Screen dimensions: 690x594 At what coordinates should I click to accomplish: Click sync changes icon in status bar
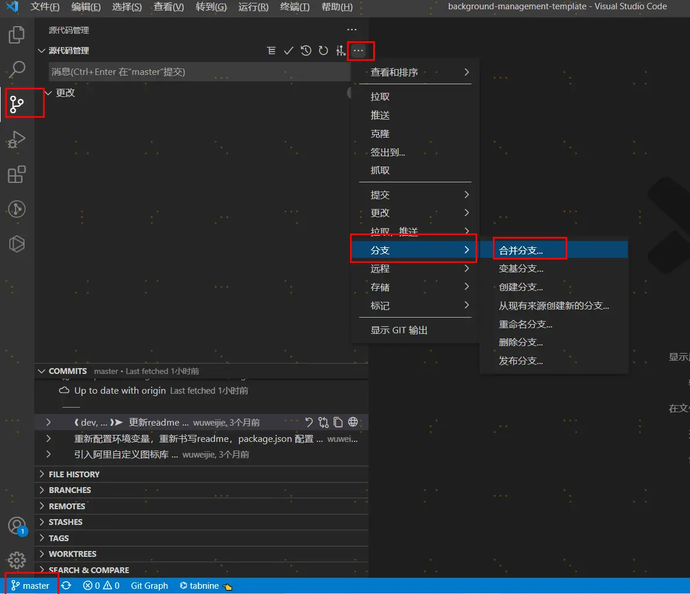66,585
